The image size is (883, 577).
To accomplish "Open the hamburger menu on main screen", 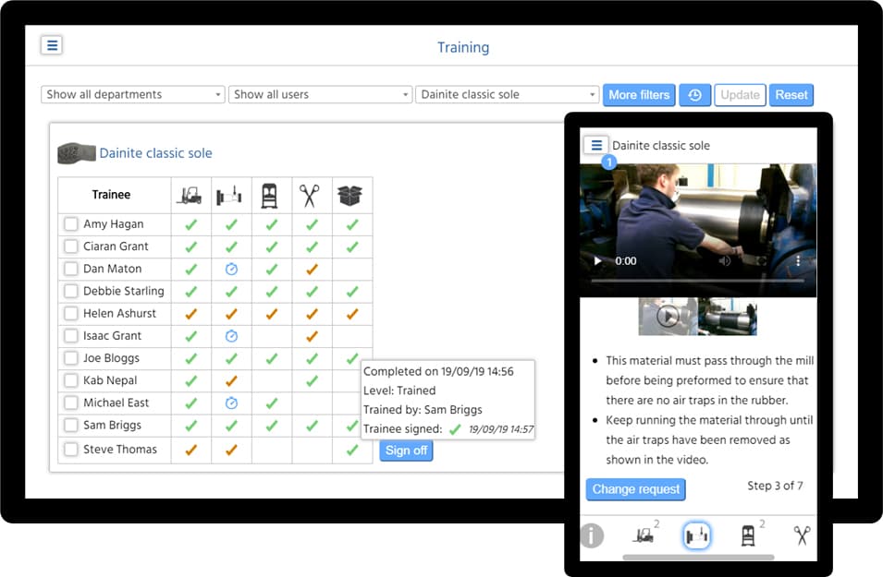I will click(52, 44).
